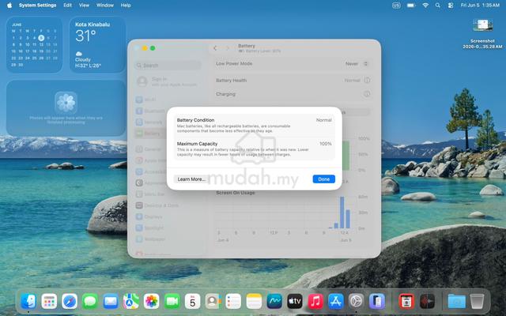Open the Screenshot file on the desktop
506x316 pixels.
[482, 34]
